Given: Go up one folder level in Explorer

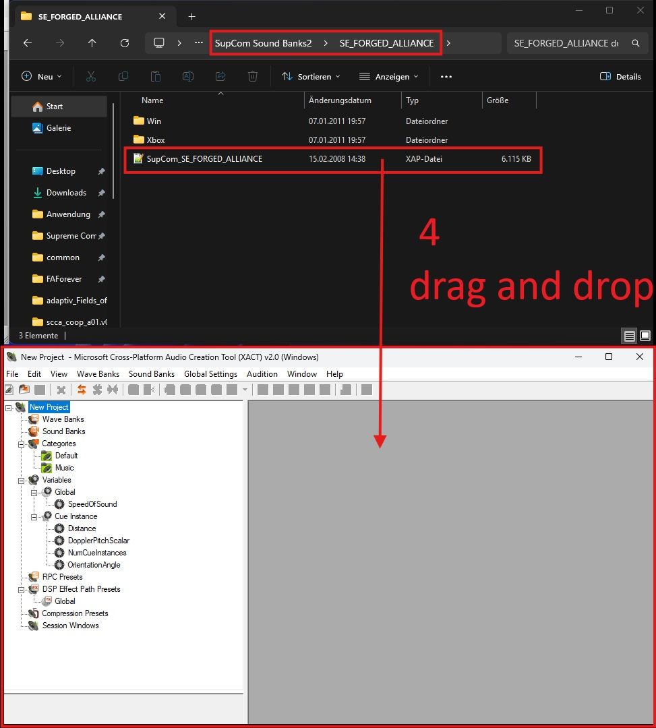Looking at the screenshot, I should [x=92, y=43].
